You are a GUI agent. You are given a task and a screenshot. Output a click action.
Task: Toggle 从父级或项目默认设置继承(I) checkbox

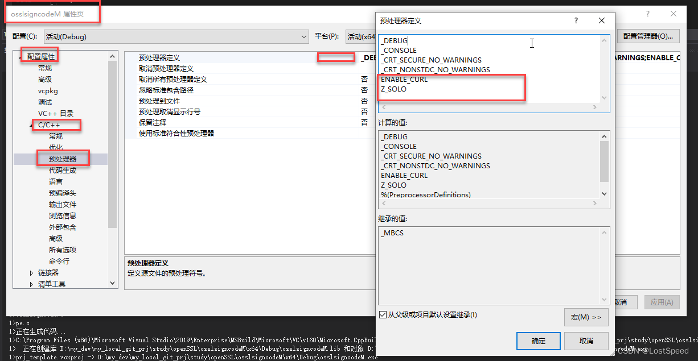point(383,315)
